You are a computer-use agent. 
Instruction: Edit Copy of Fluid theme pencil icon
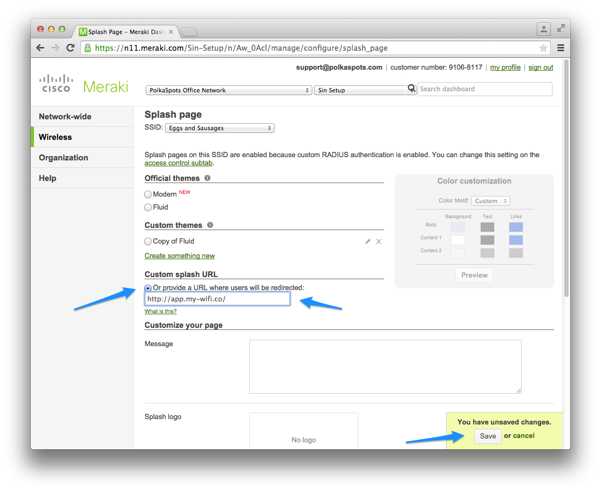(367, 241)
